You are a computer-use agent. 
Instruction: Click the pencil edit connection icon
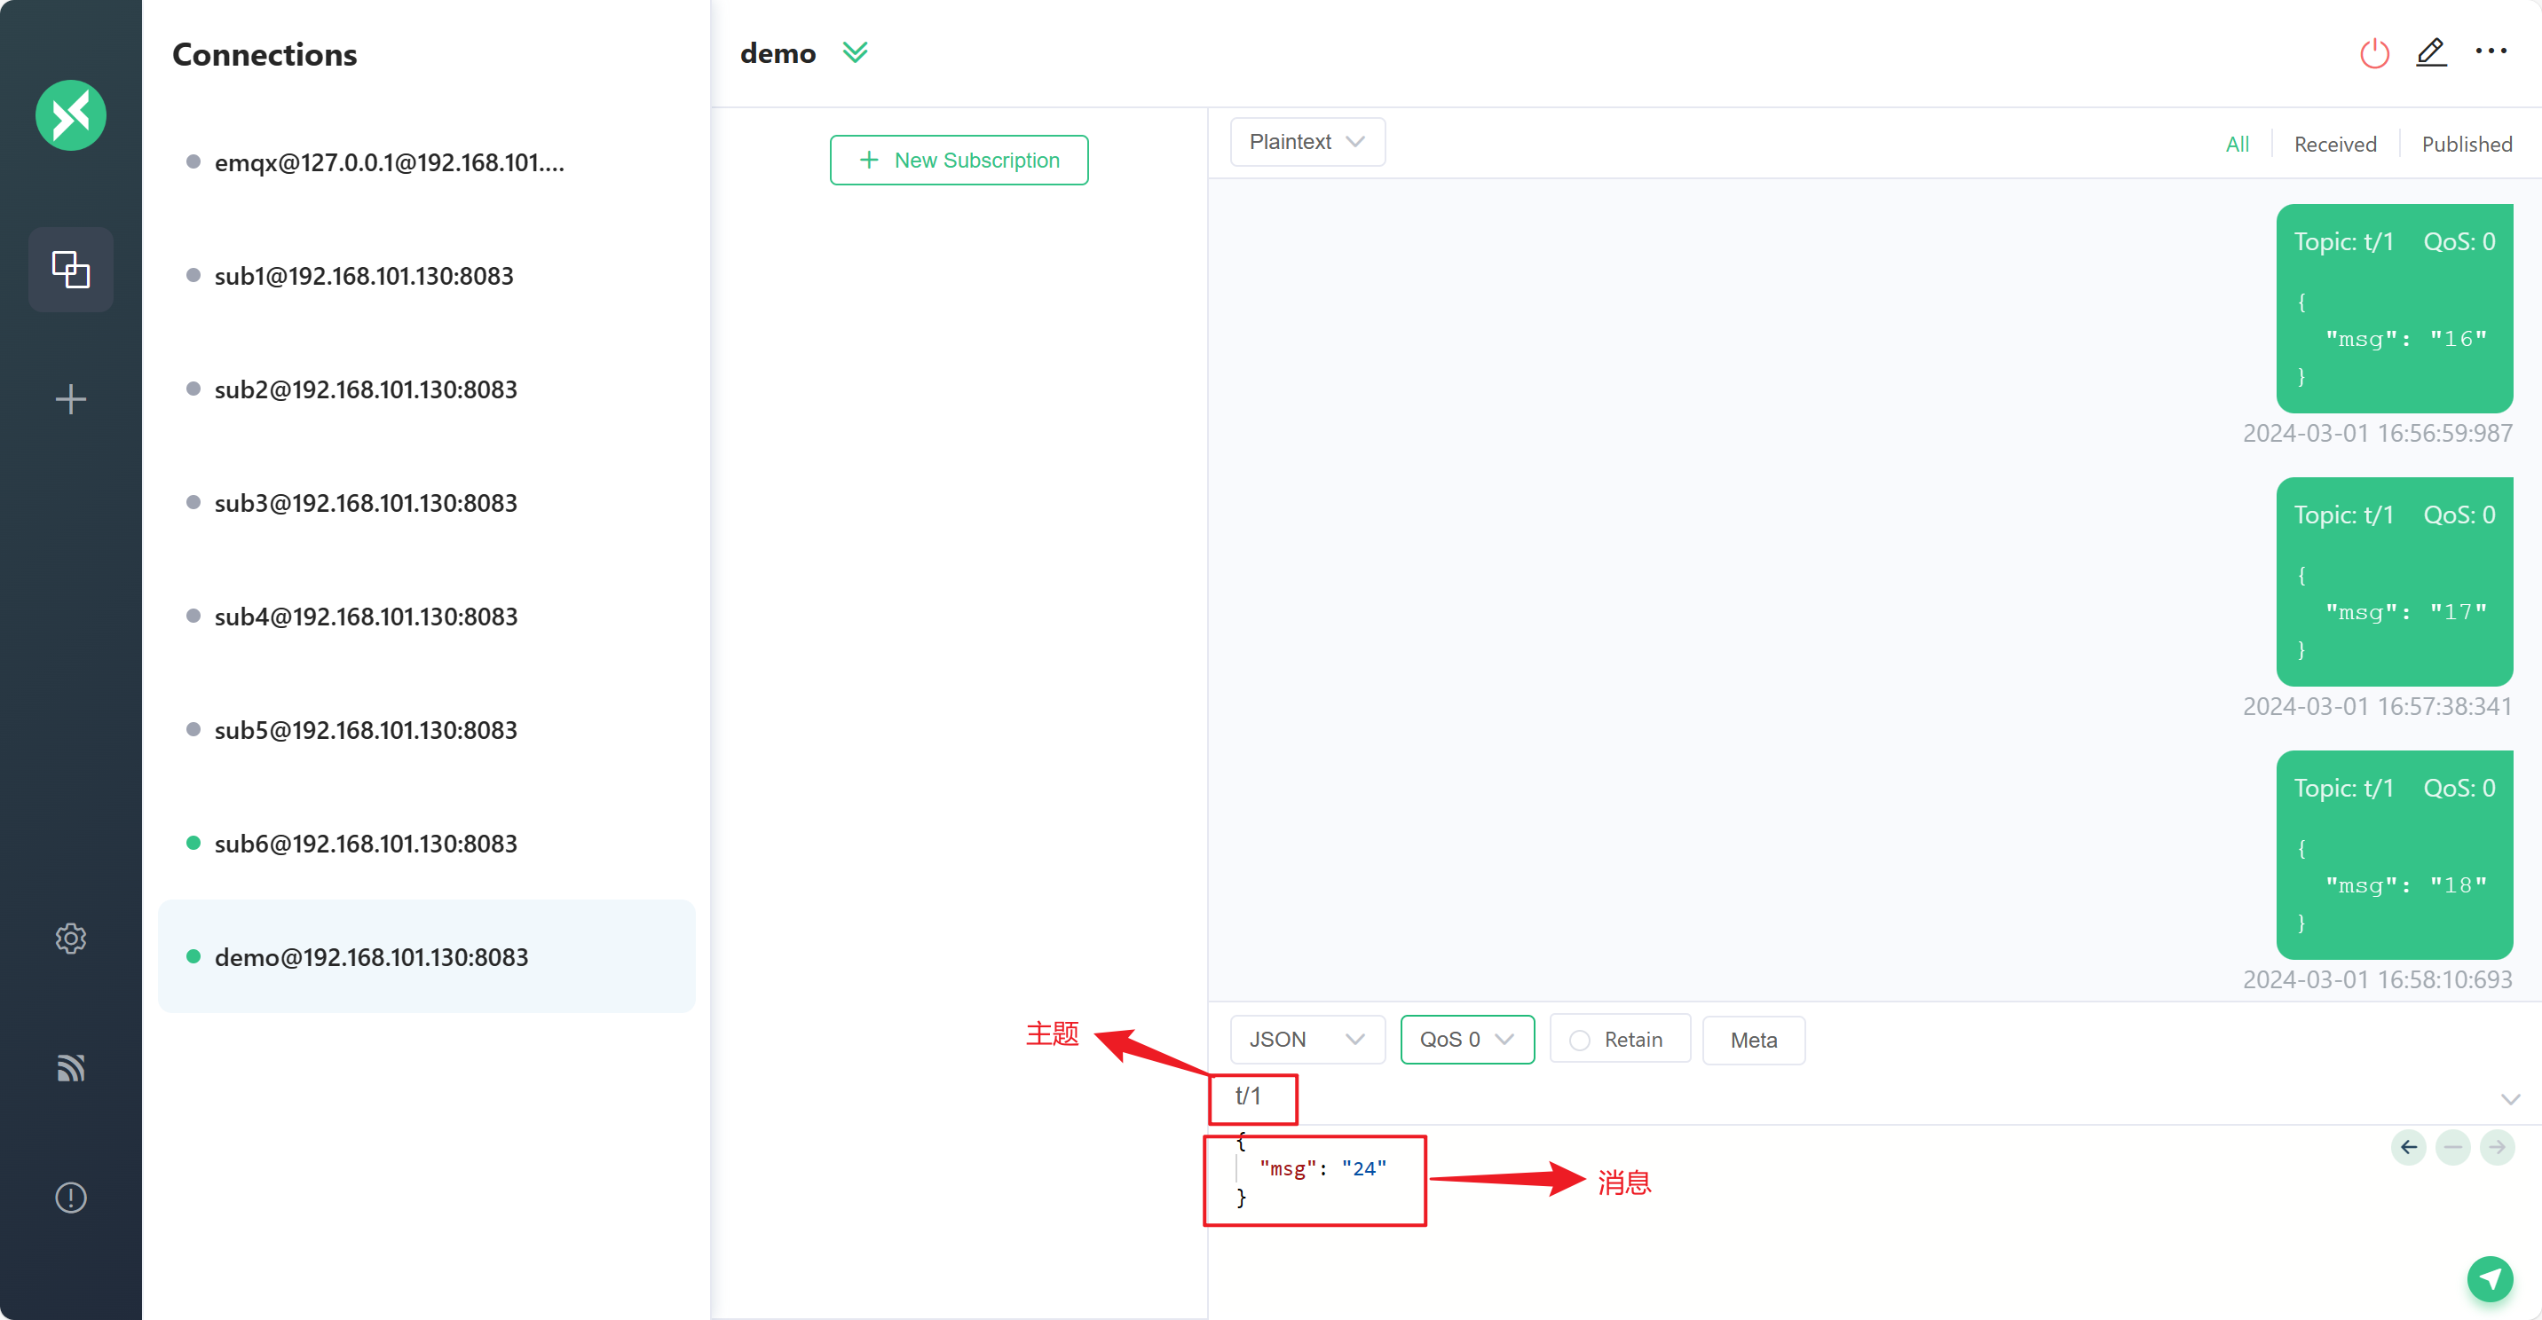(2431, 52)
